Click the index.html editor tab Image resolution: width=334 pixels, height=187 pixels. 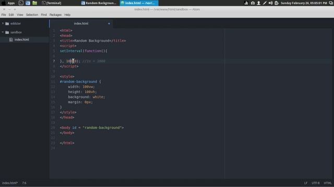click(x=81, y=23)
